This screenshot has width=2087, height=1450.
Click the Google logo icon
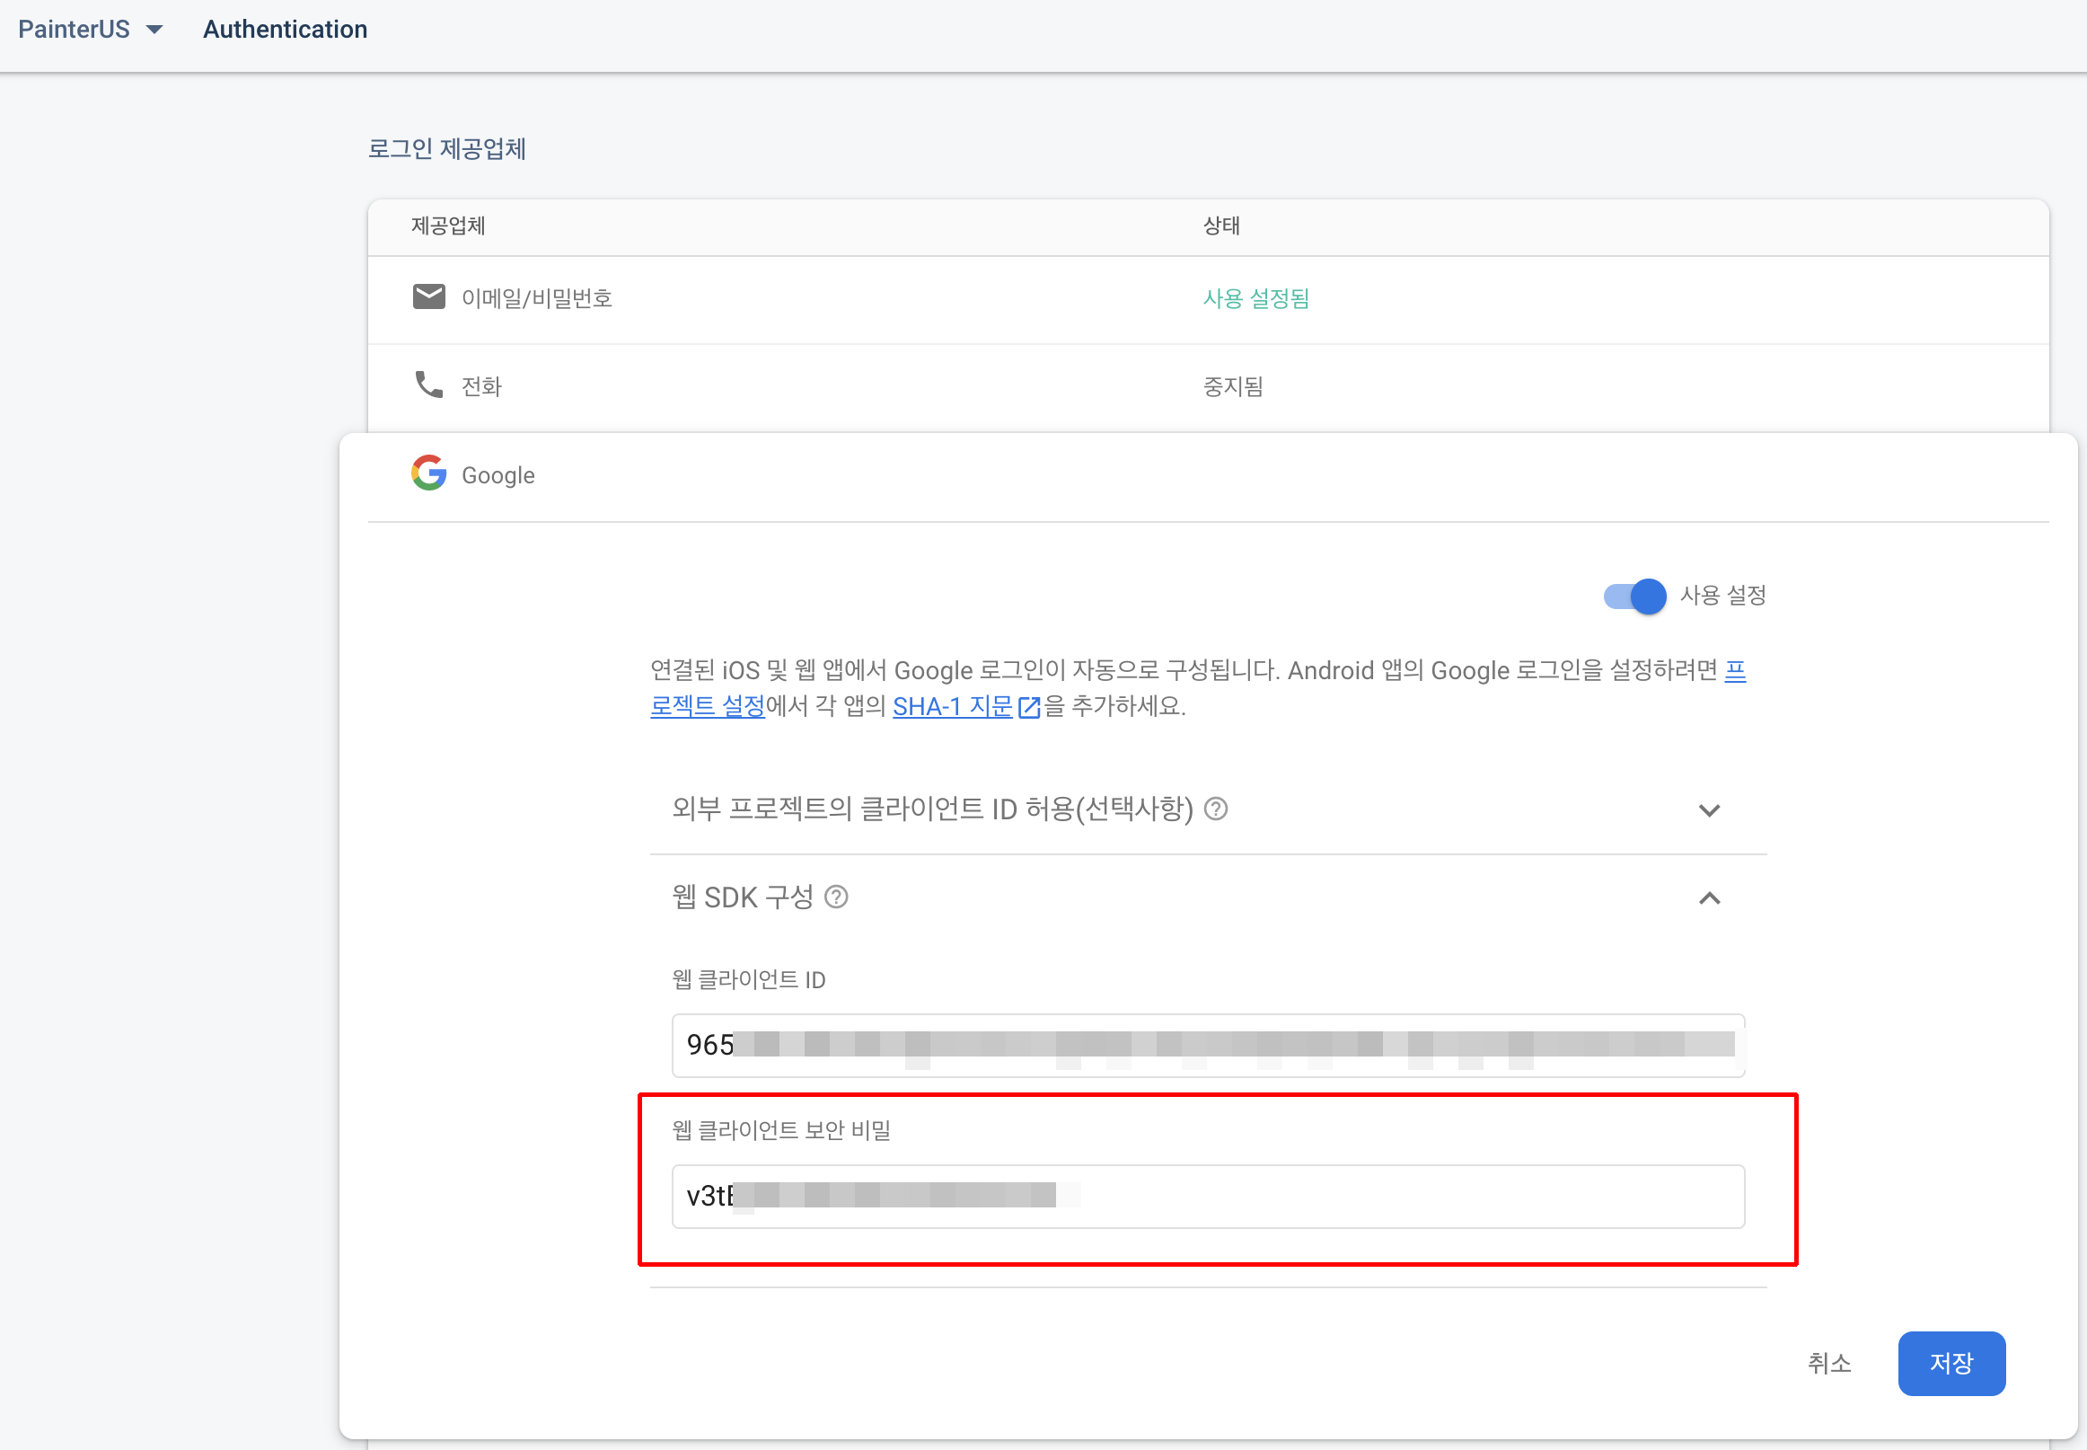pyautogui.click(x=428, y=473)
